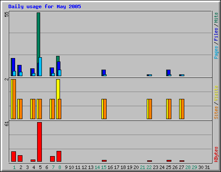Click day label '1' on x-axis

[x=14, y=167]
